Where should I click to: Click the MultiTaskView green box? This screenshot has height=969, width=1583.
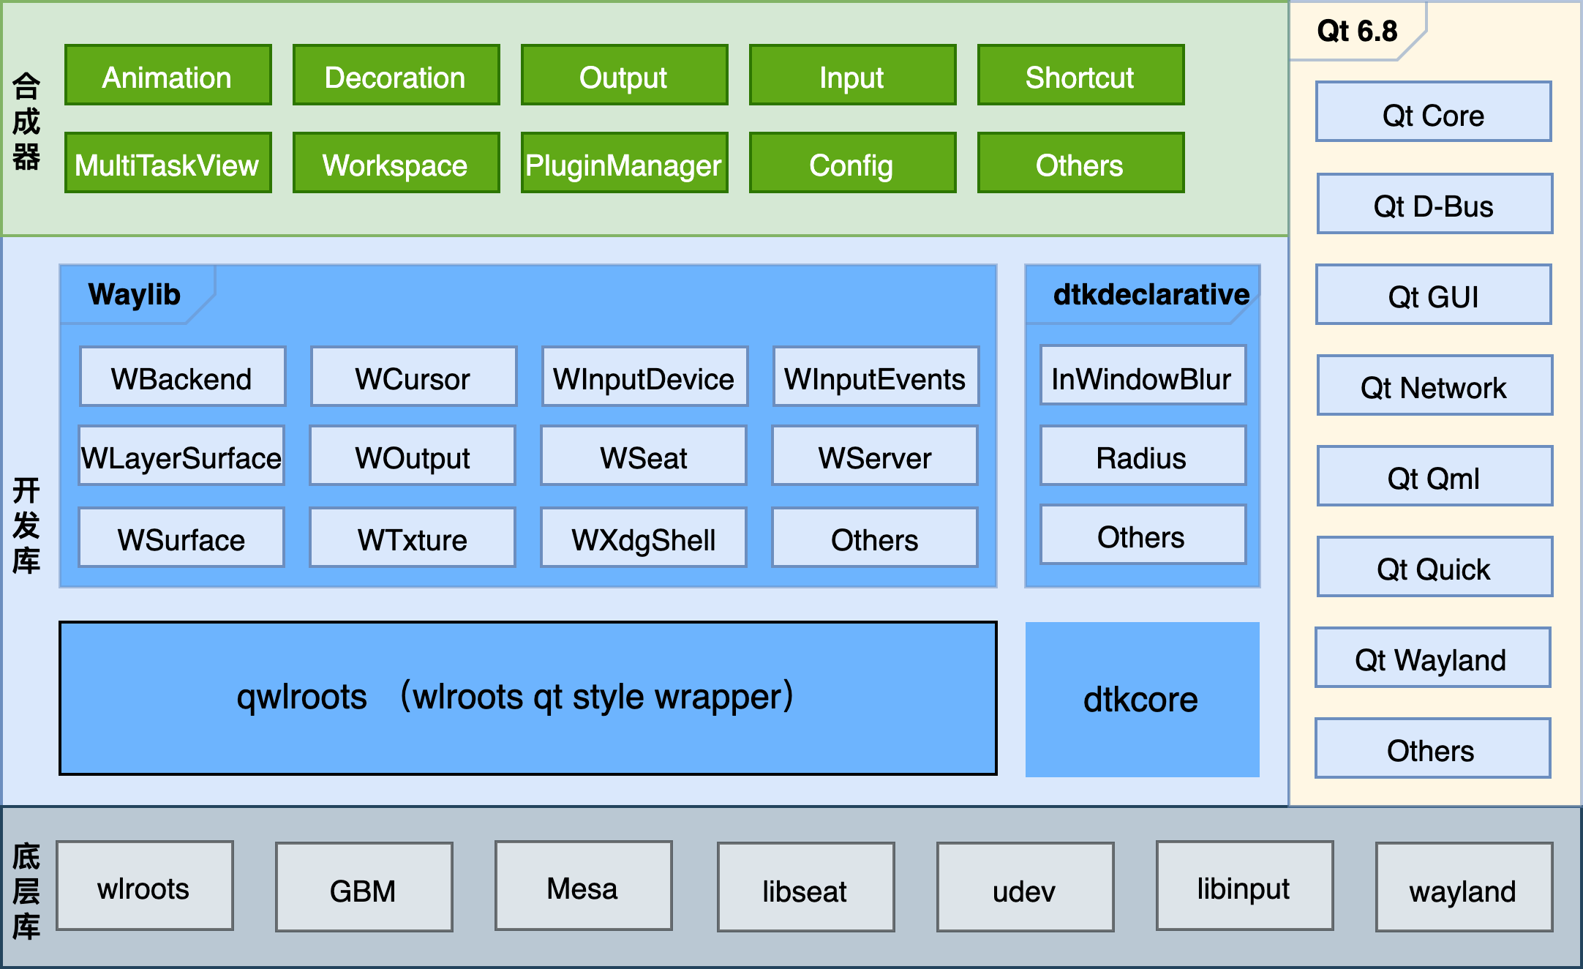pos(168,163)
